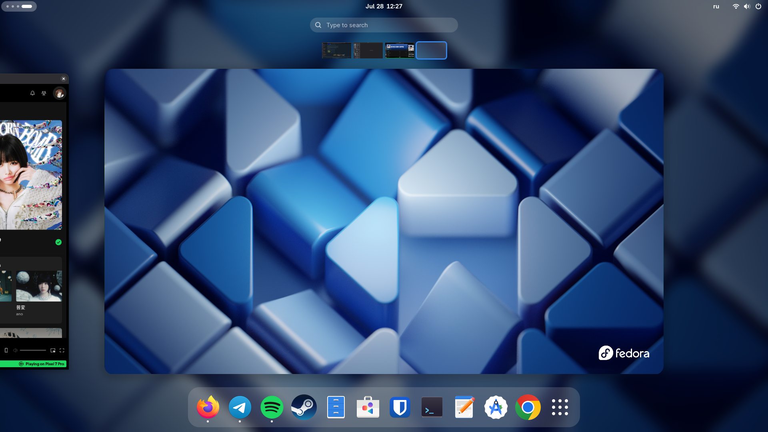Expand the system menu via the power icon
This screenshot has width=768, height=432.
tap(758, 6)
